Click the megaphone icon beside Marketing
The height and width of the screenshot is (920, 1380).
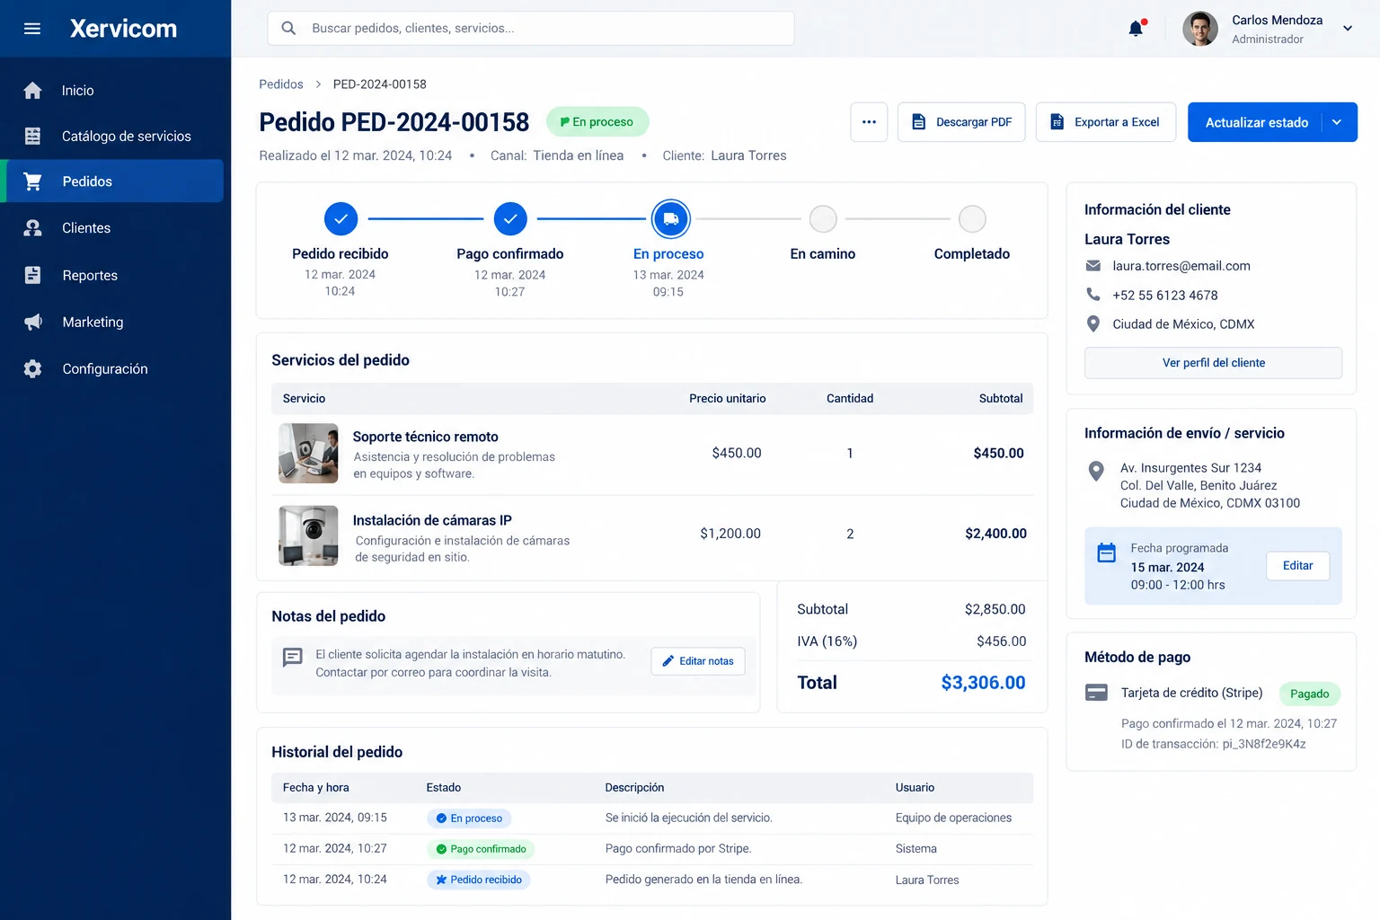click(33, 322)
